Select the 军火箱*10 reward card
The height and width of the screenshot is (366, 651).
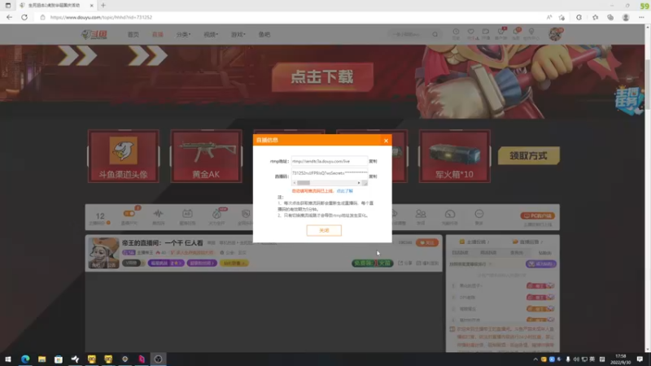pyautogui.click(x=454, y=156)
